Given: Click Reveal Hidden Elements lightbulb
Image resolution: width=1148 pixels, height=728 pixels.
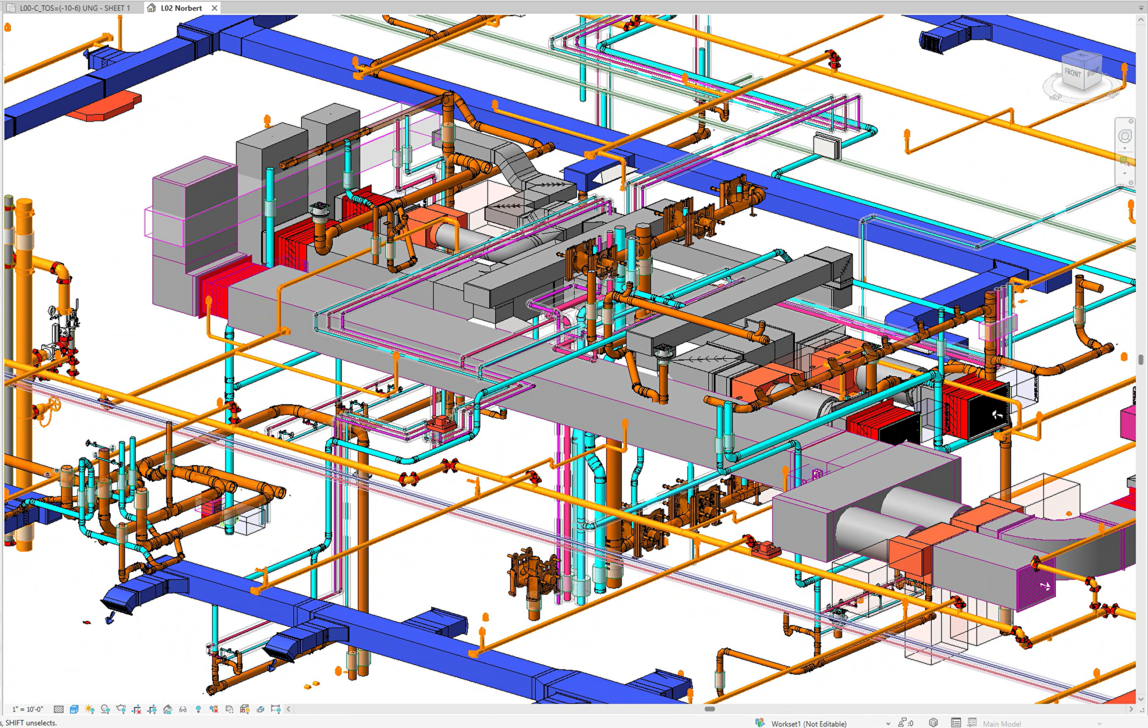Looking at the screenshot, I should 198,710.
